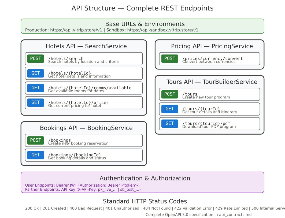This screenshot has height=218, width=285.
Task: Select the /prices/currency/convert path text
Action: coord(213,58)
